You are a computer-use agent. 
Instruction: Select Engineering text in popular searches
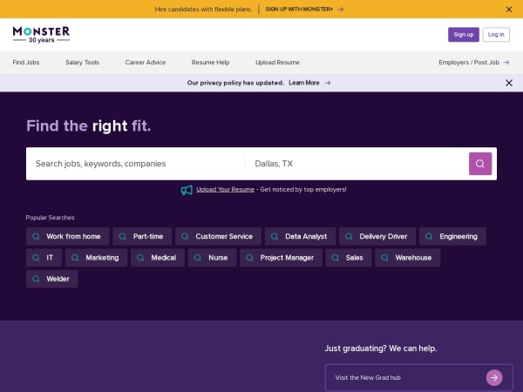[x=458, y=236]
